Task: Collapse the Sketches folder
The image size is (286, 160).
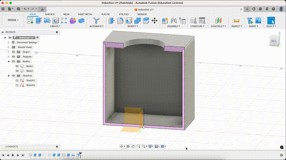Action: pos(8,76)
